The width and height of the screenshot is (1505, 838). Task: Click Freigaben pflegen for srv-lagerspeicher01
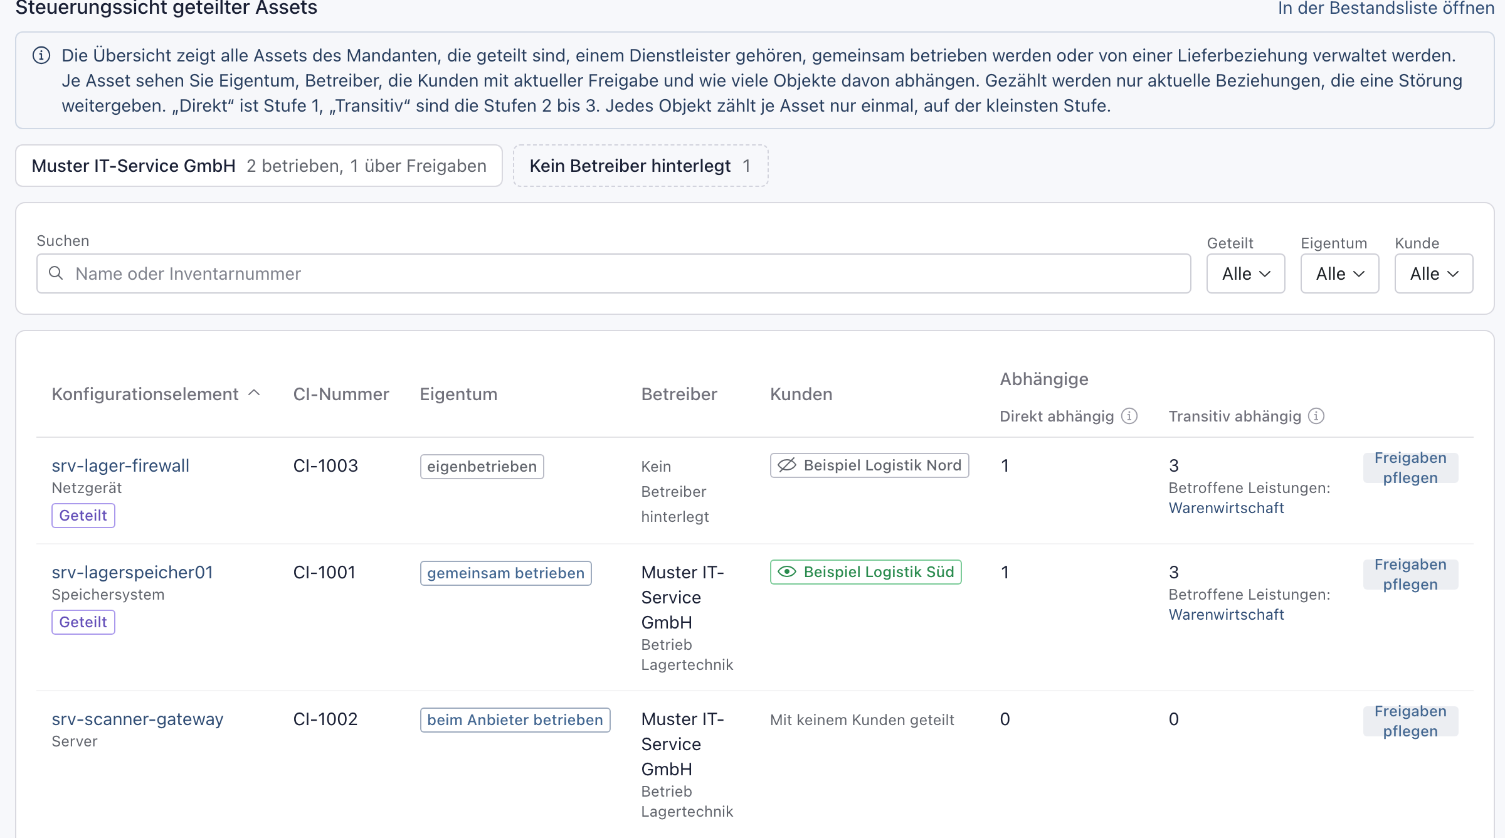pyautogui.click(x=1411, y=575)
